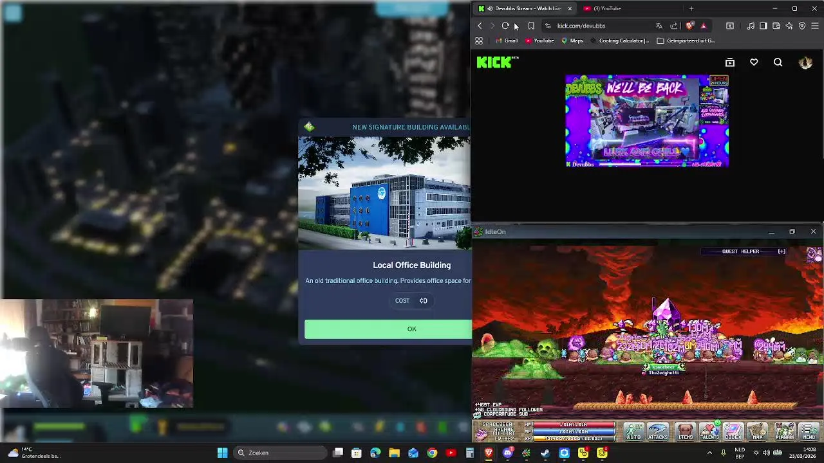Click the translate page icon
Viewport: 824px width, 463px height.
659,26
